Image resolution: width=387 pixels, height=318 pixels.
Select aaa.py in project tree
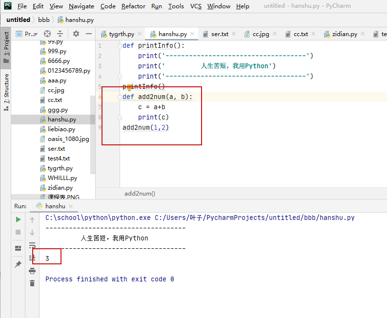(53, 80)
